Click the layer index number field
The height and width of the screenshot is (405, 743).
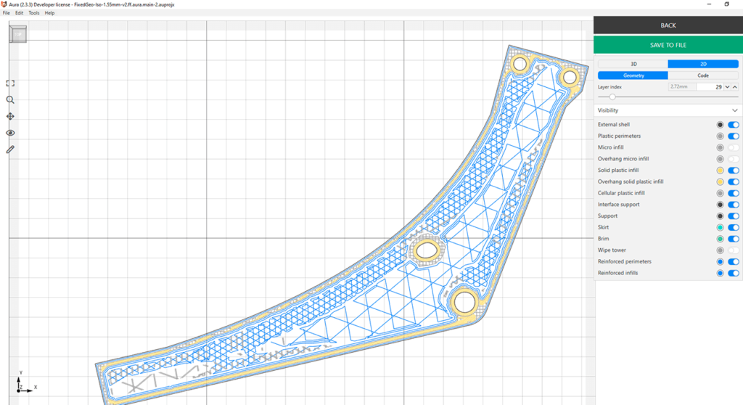point(708,87)
